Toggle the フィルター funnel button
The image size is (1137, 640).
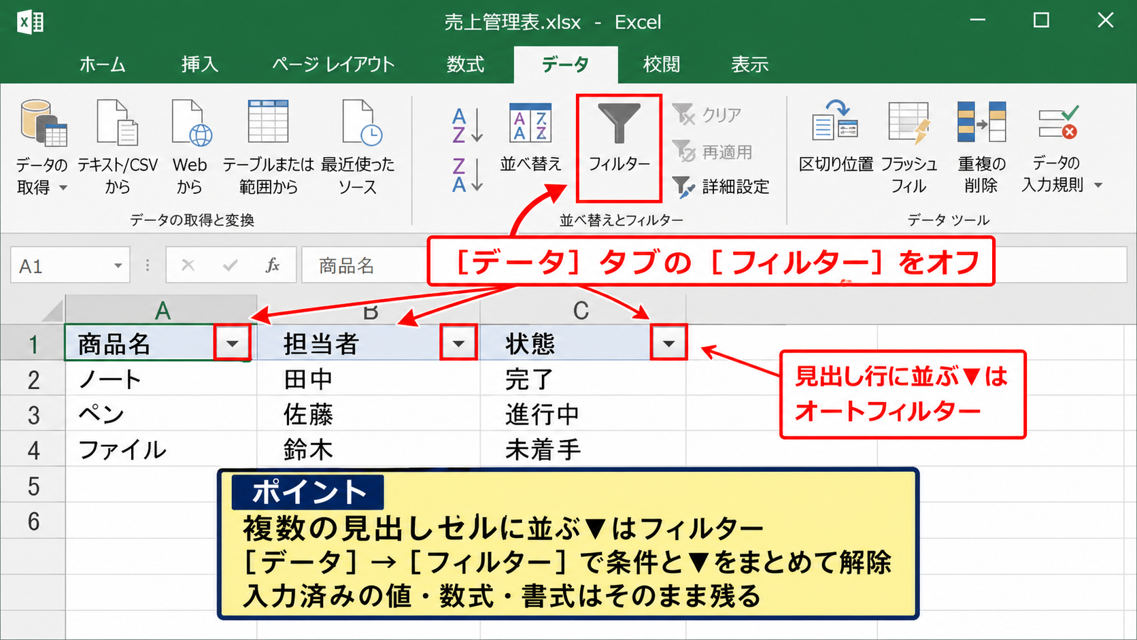click(x=619, y=148)
